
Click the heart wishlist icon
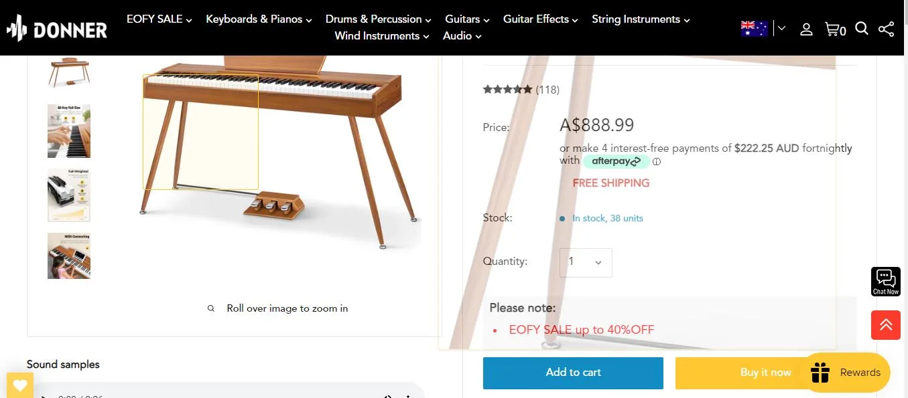[x=19, y=385]
